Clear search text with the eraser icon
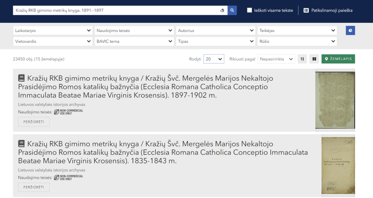This screenshot has width=373, height=198. pos(222,11)
